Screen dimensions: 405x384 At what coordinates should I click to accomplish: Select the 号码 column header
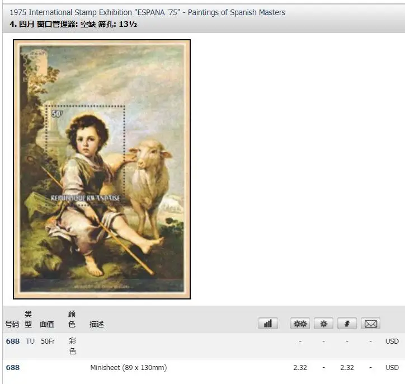(x=12, y=324)
